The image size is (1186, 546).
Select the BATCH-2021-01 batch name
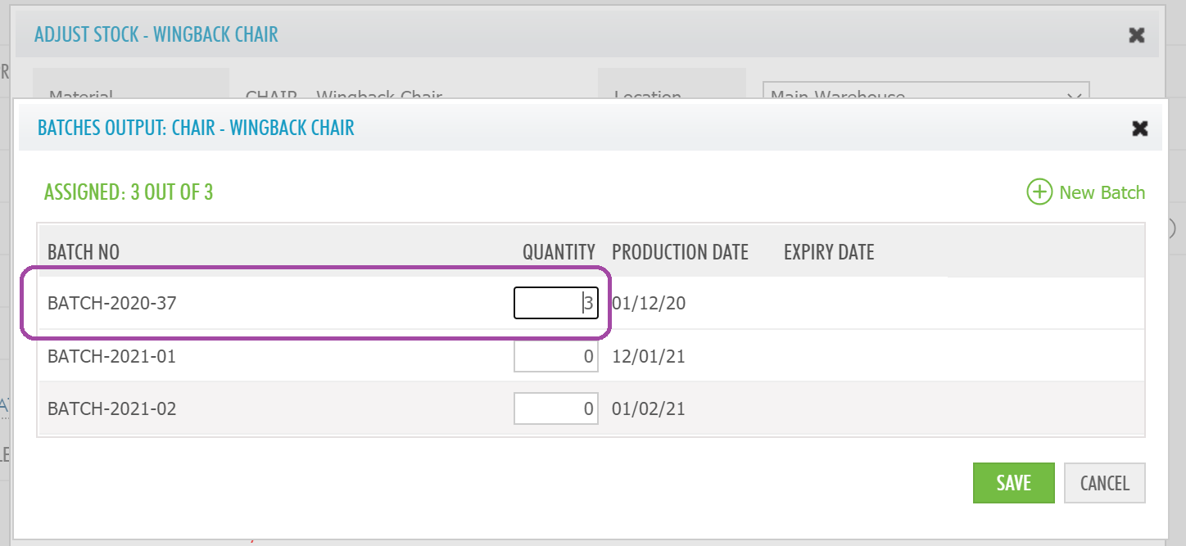(111, 357)
